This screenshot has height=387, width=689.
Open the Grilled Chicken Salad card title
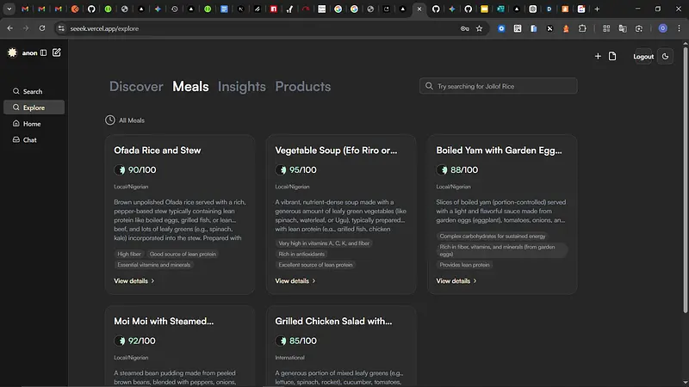(333, 321)
